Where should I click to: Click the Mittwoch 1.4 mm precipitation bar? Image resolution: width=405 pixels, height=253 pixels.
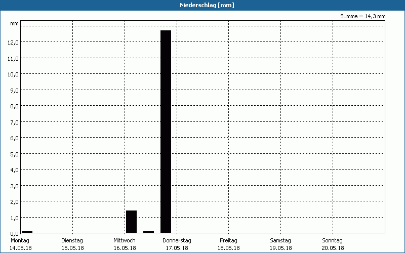pyautogui.click(x=131, y=222)
